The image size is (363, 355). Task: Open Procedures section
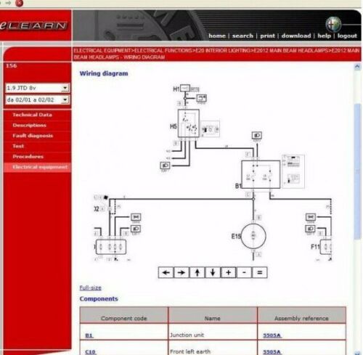(28, 156)
